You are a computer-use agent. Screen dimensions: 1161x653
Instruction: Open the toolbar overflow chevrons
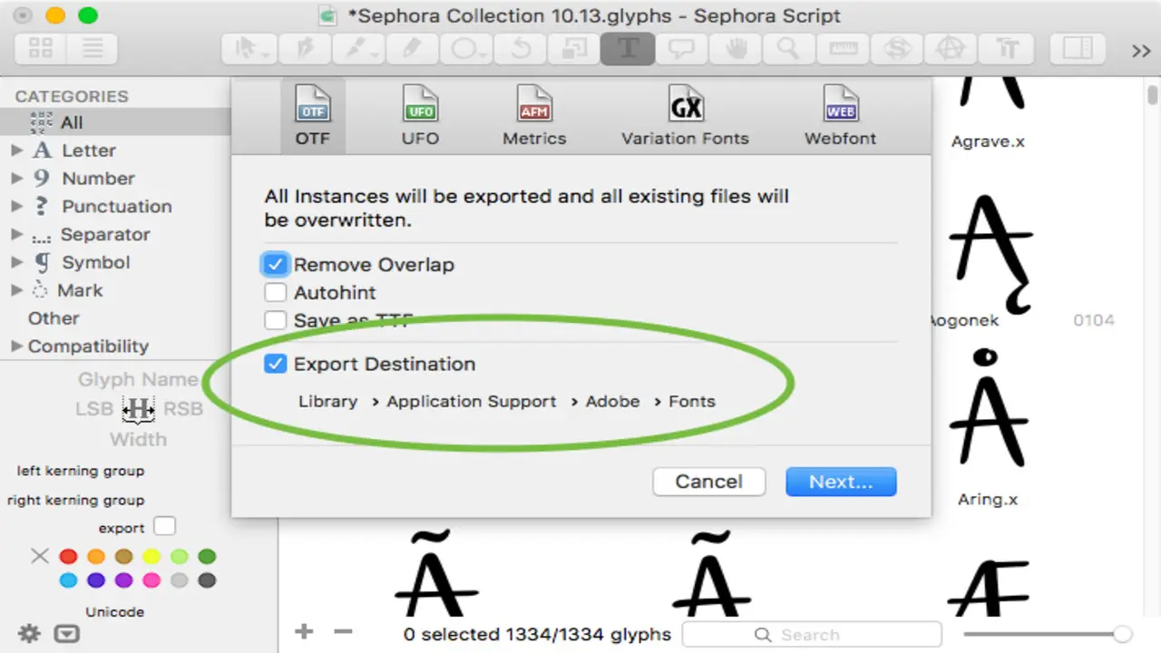coord(1141,51)
